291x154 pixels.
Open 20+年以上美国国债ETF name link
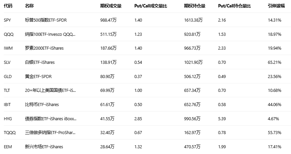50,91
